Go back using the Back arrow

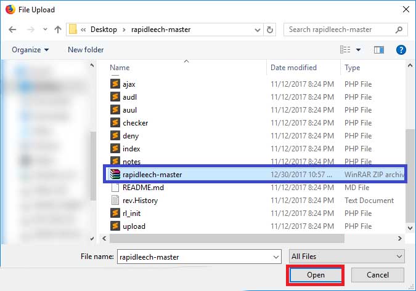pyautogui.click(x=12, y=30)
